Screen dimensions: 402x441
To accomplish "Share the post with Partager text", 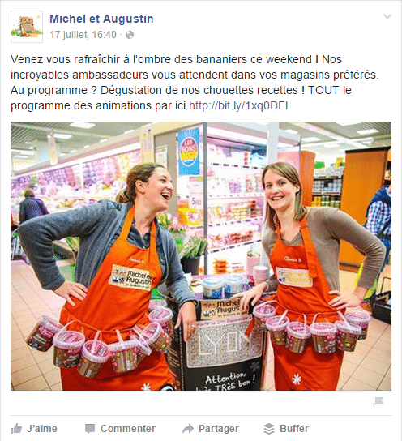I will tap(219, 429).
